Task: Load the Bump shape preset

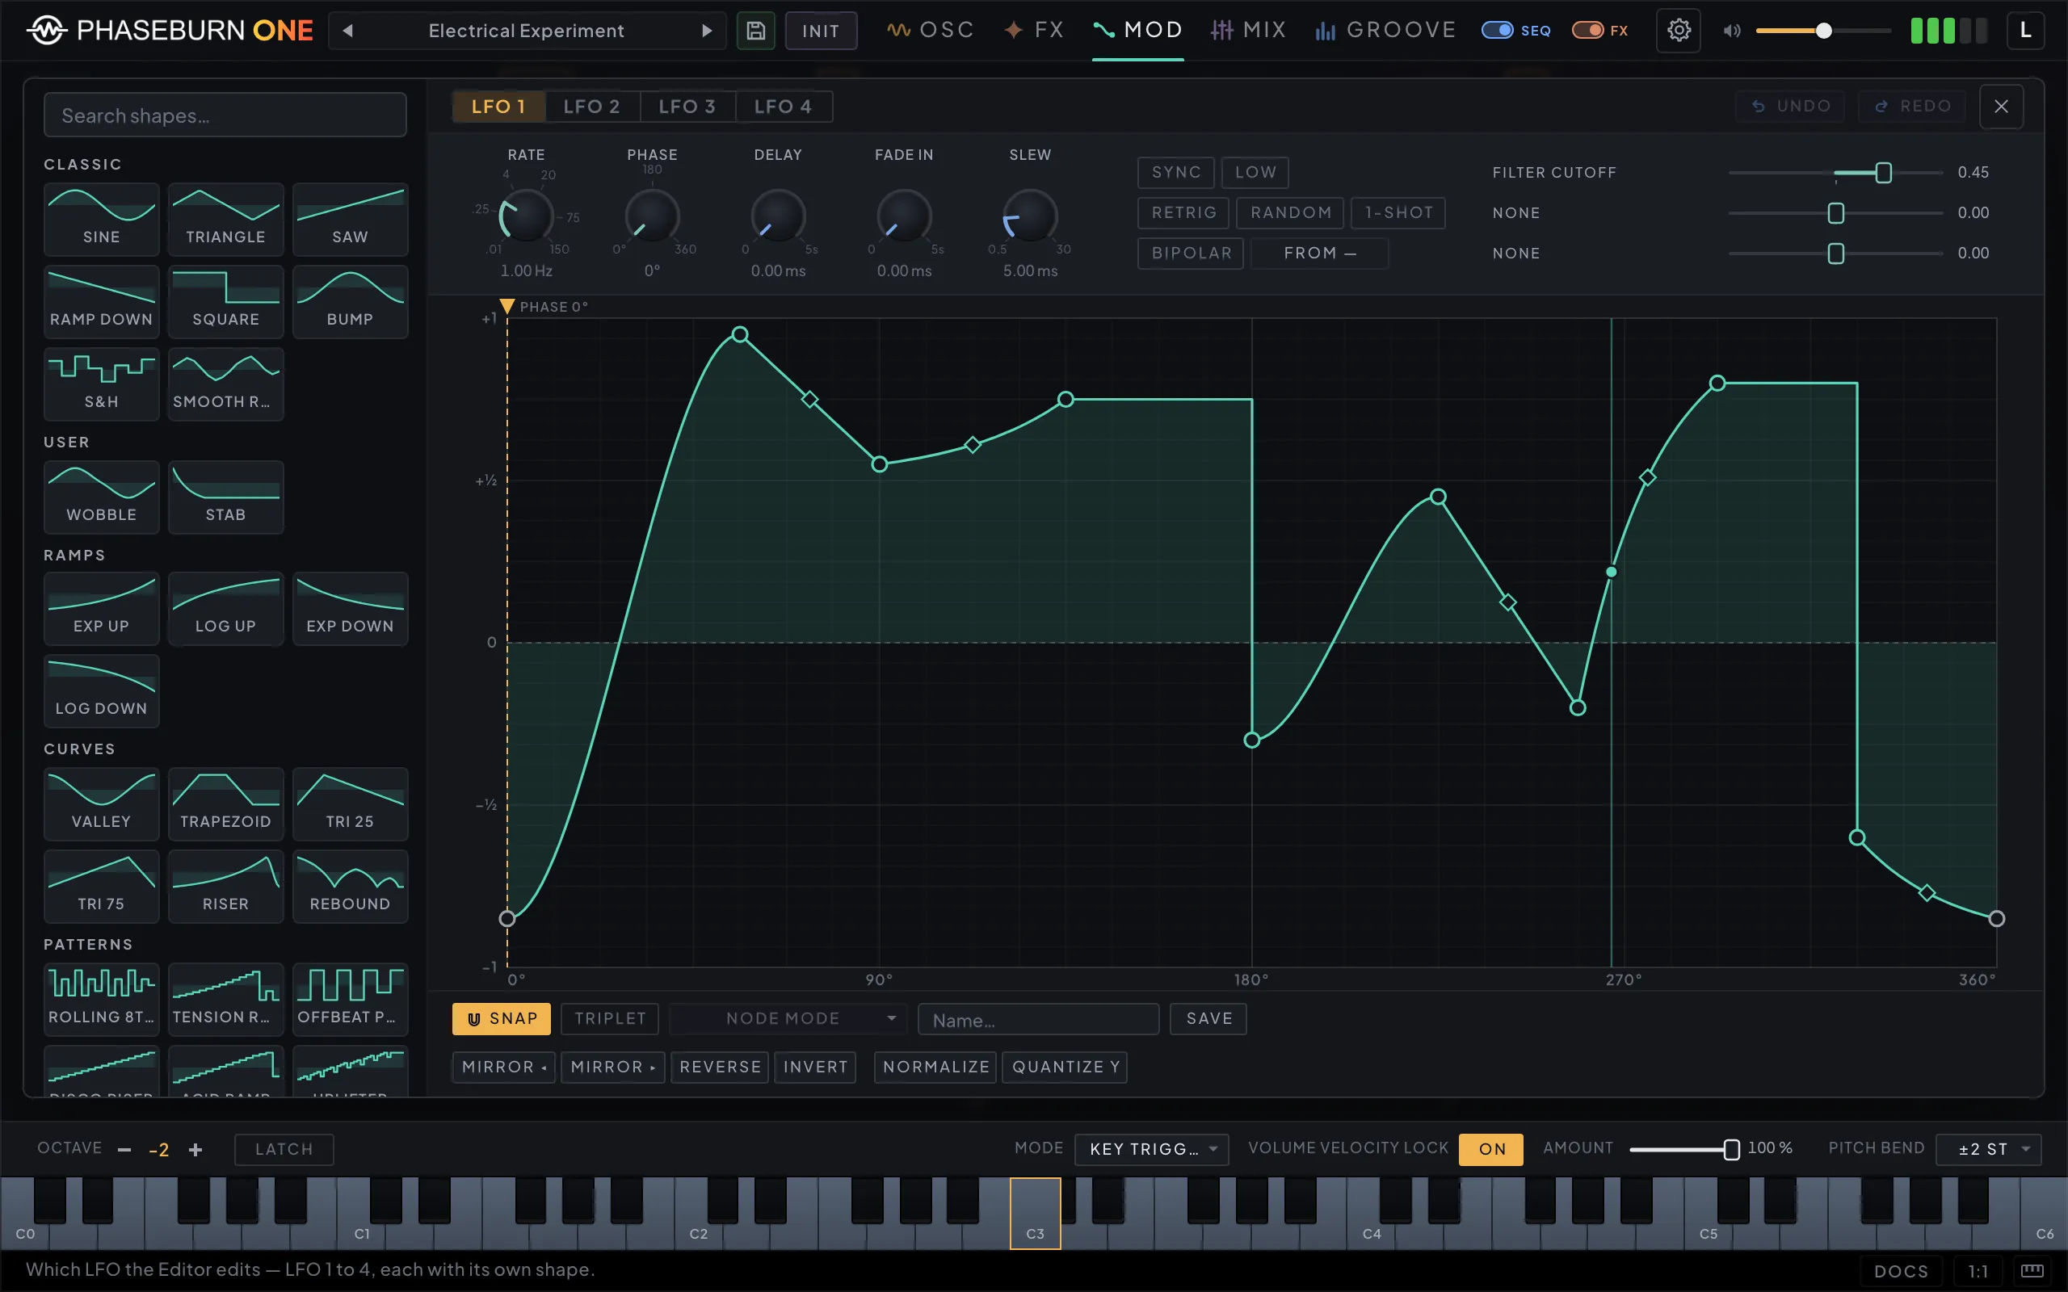Action: [351, 300]
